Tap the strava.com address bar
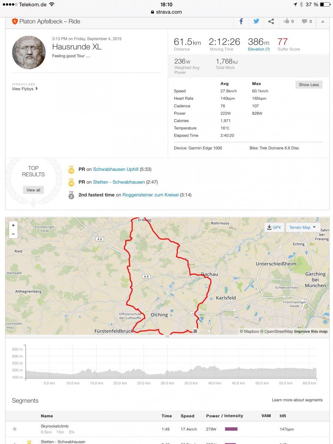Image resolution: width=333 pixels, height=444 pixels. [166, 12]
